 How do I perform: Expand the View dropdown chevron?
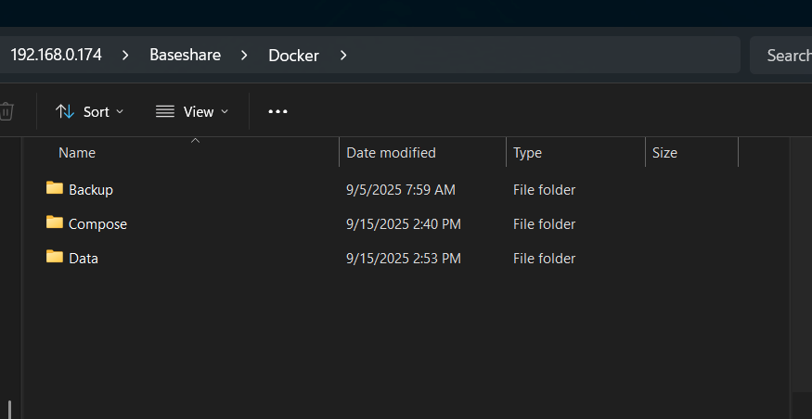click(x=224, y=112)
